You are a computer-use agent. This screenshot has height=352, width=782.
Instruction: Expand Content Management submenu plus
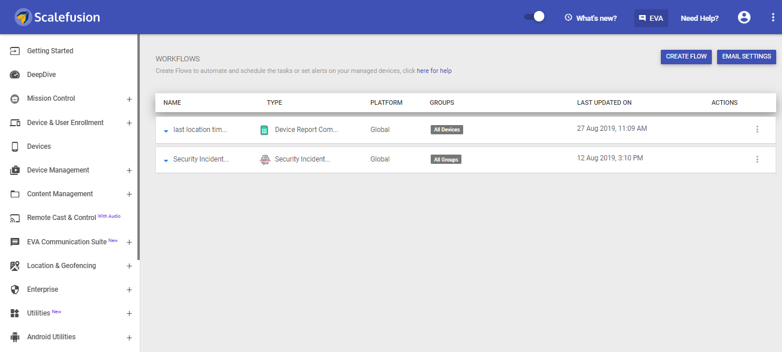129,195
